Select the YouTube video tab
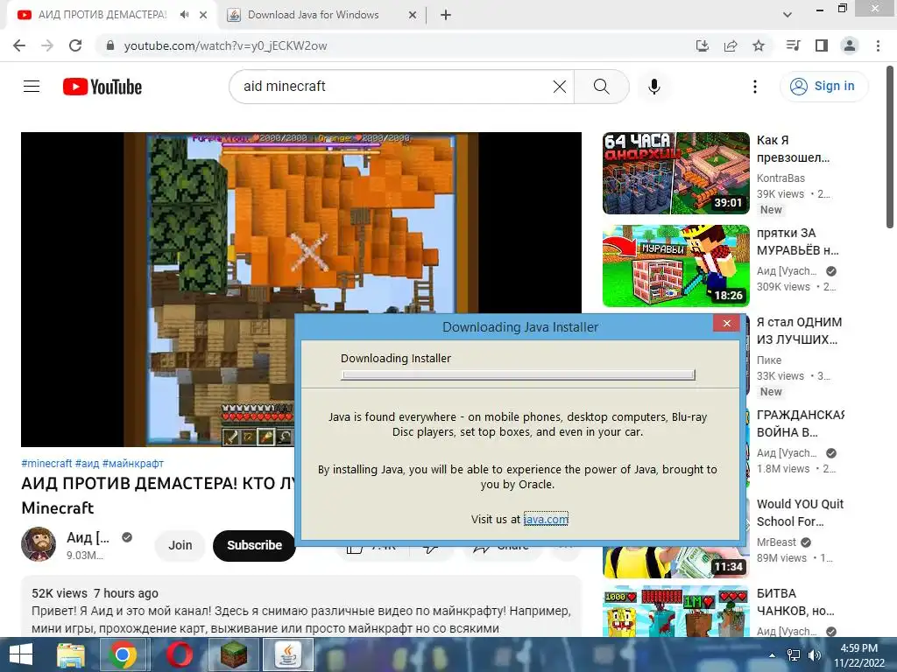Viewport: 897px width, 672px height. 103,15
